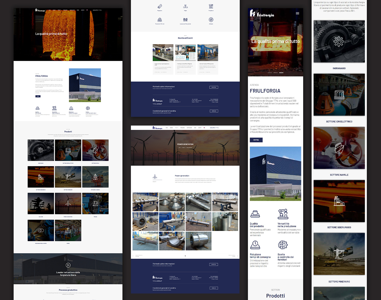Screen dimensions: 381x300
Task: Open the hamburger menu in the mobile mockup
Action: tap(297, 13)
